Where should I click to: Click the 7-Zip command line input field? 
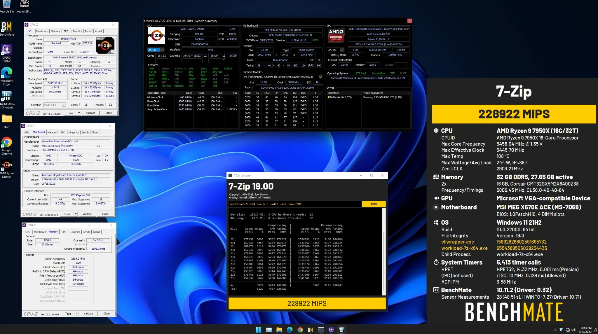(x=295, y=204)
